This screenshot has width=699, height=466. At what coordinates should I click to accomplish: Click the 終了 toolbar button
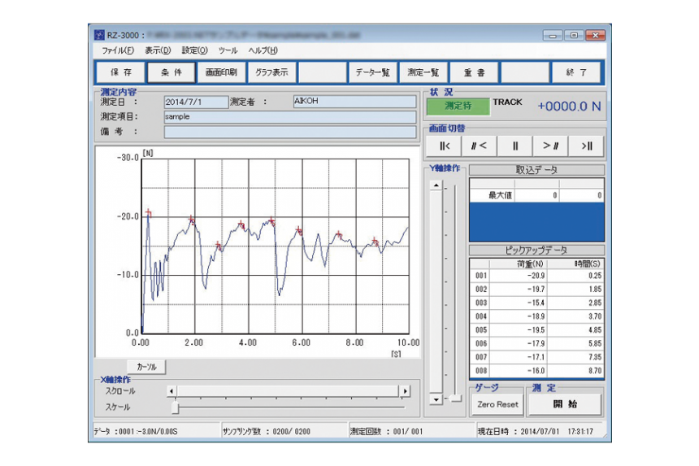point(576,72)
